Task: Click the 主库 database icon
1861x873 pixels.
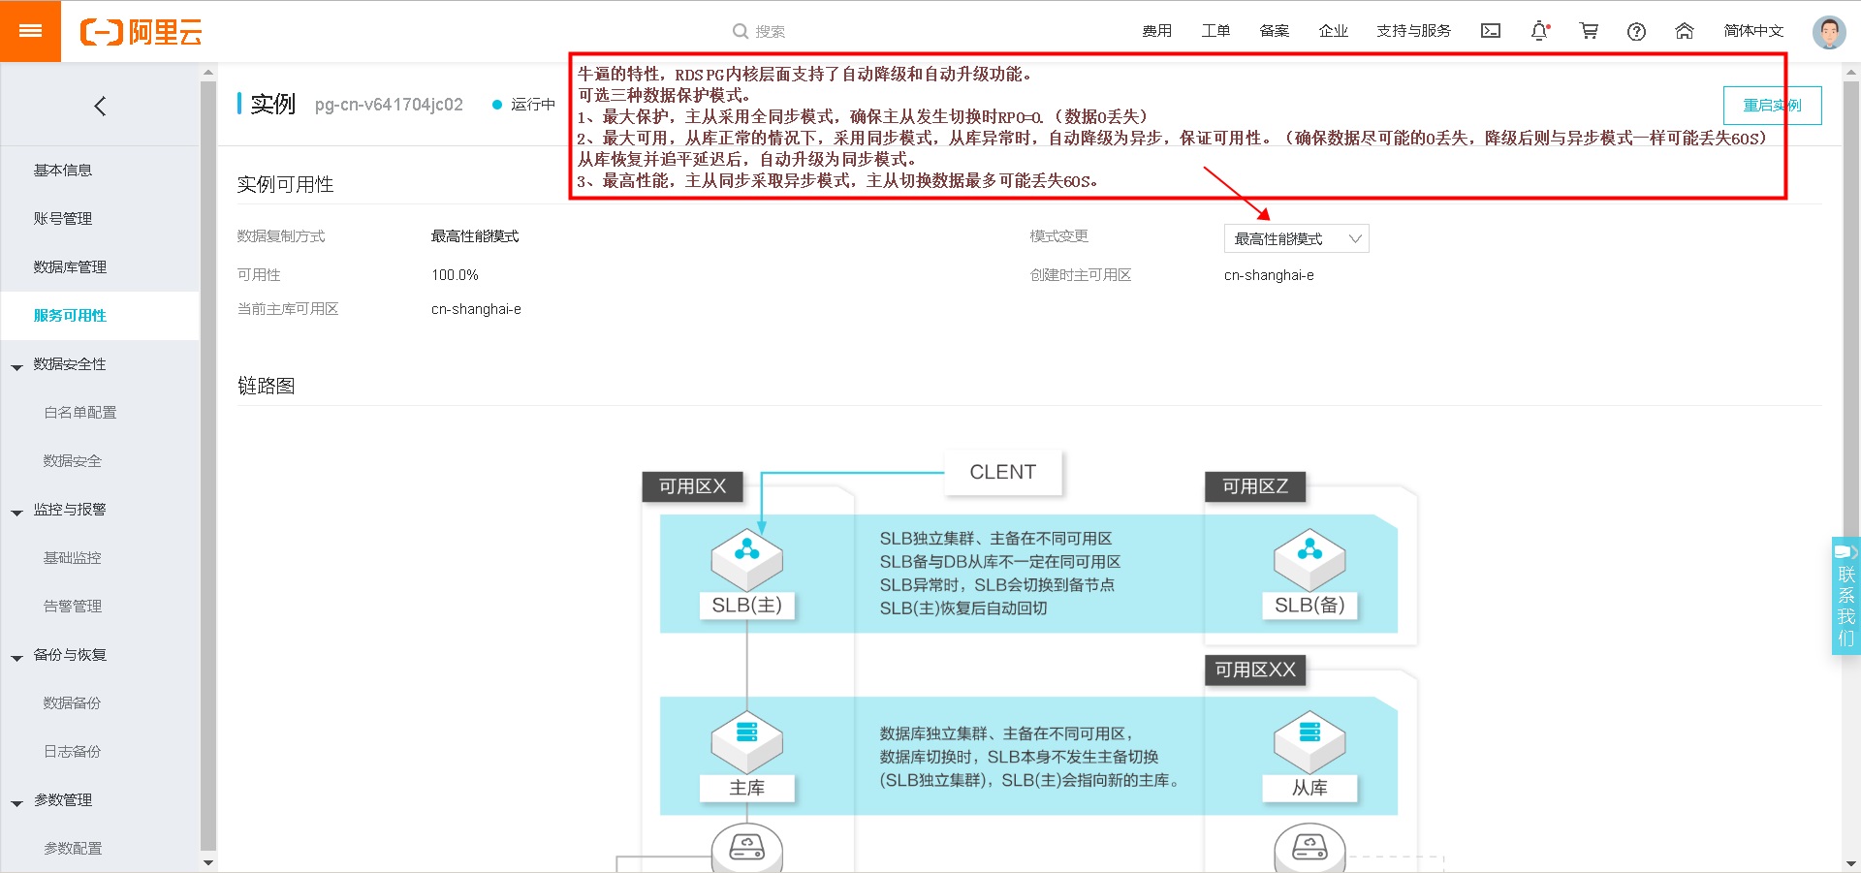Action: [x=746, y=742]
